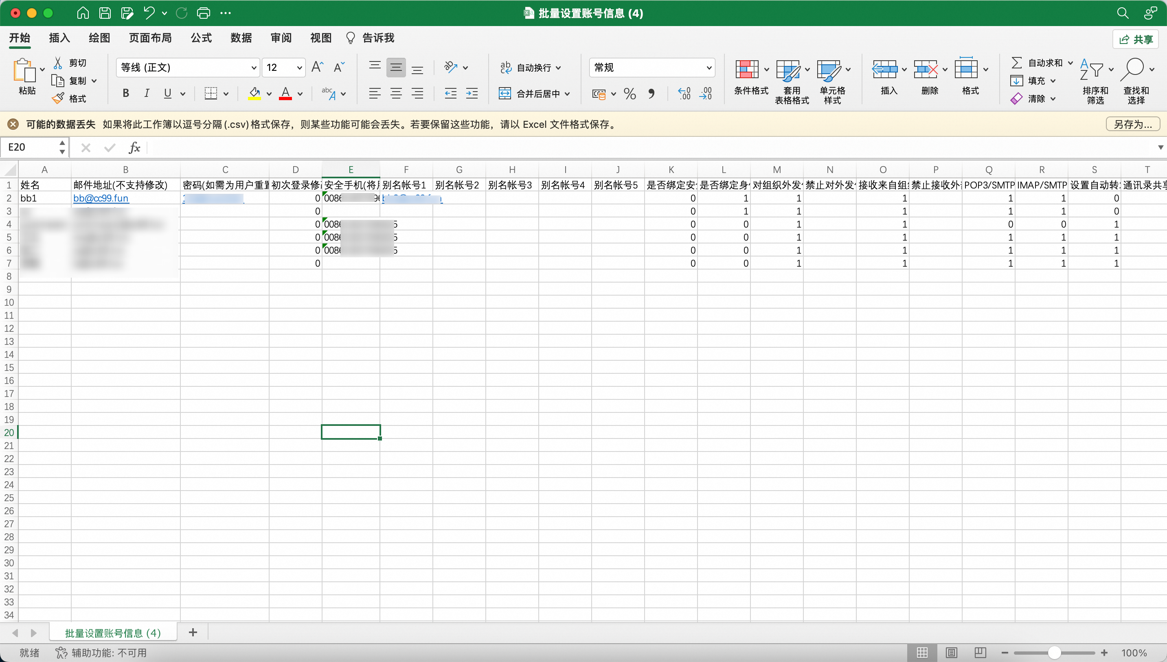1167x662 pixels.
Task: Switch to page layout view in status bar
Action: [x=951, y=653]
